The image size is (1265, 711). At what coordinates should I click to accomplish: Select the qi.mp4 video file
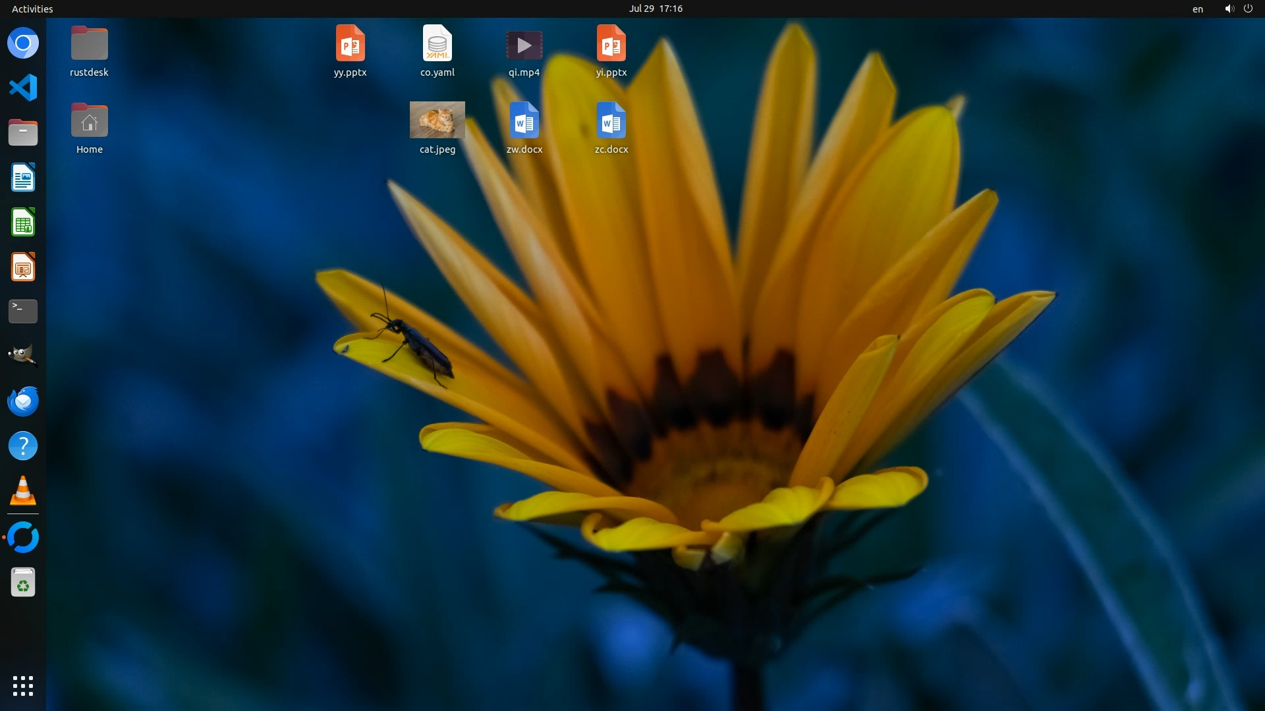click(524, 46)
